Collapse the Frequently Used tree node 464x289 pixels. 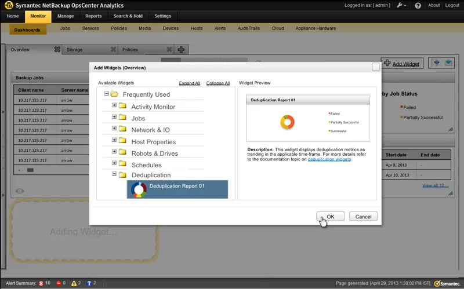(106, 94)
